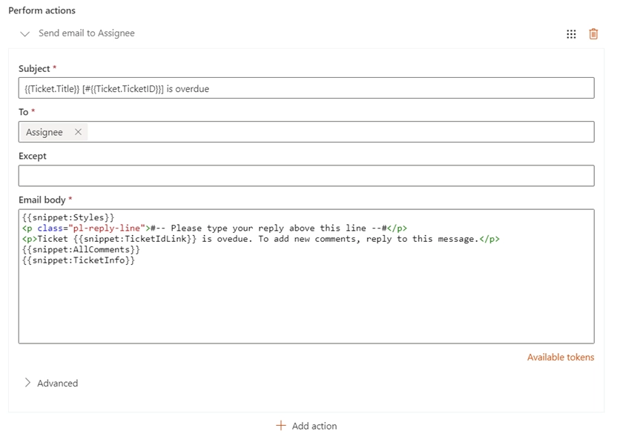The width and height of the screenshot is (620, 434).
Task: Remove the Assignee recipient tag
Action: (79, 132)
